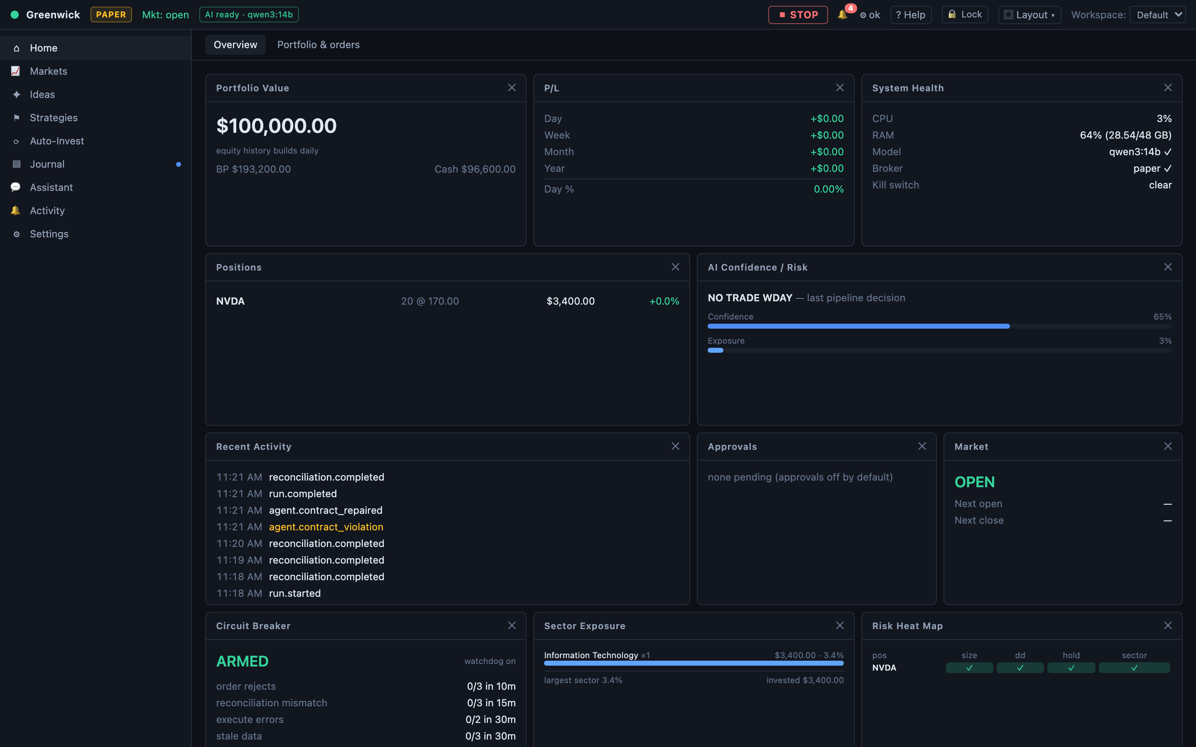Open the Workspace Default selector
The image size is (1196, 747).
(1157, 15)
